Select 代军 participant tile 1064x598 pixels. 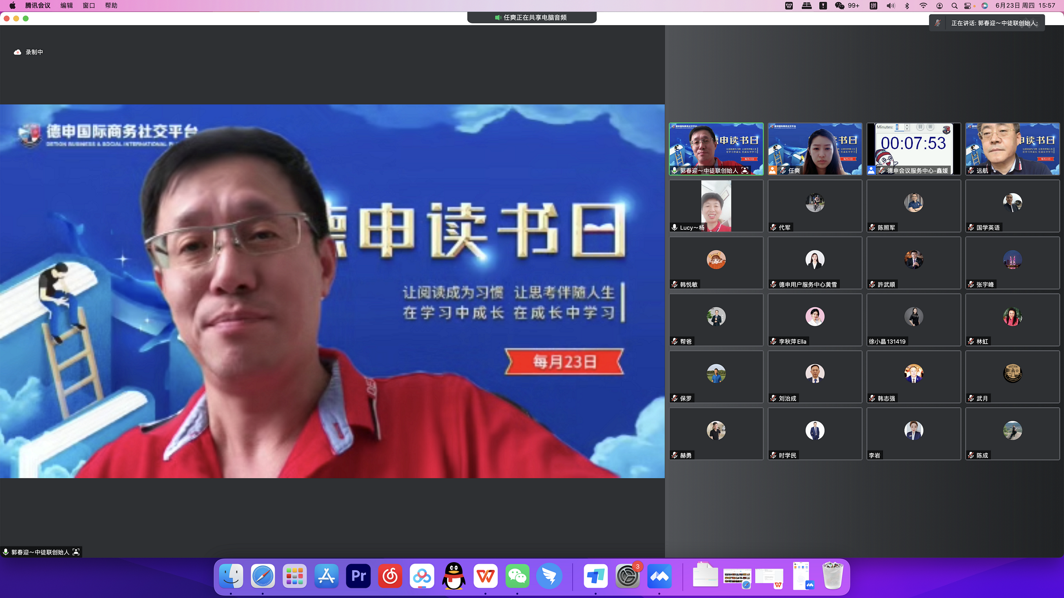[815, 206]
